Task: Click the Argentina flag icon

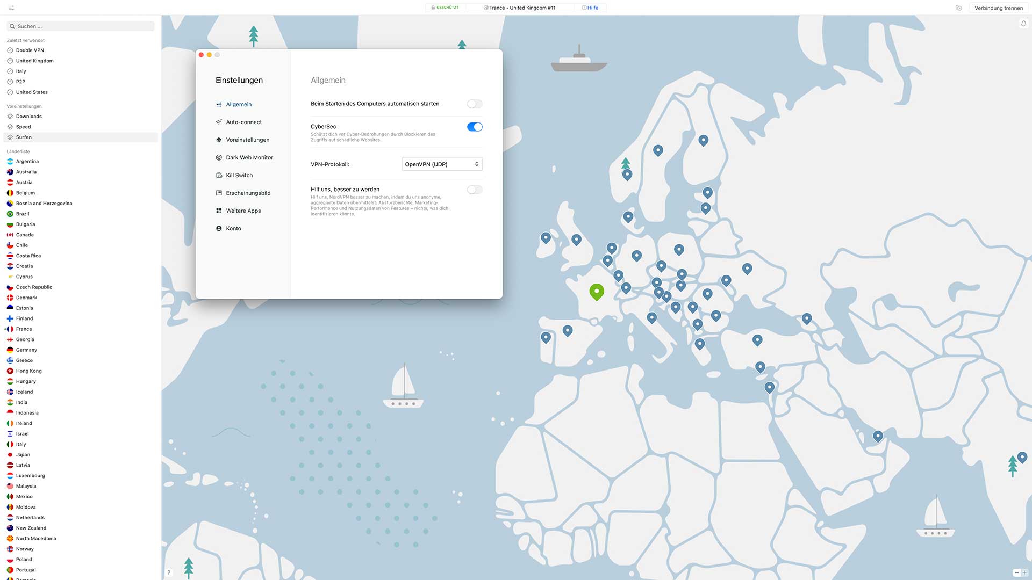Action: pos(10,162)
